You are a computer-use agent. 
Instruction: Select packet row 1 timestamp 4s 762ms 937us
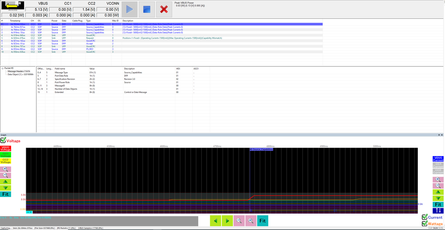pyautogui.click(x=162, y=27)
